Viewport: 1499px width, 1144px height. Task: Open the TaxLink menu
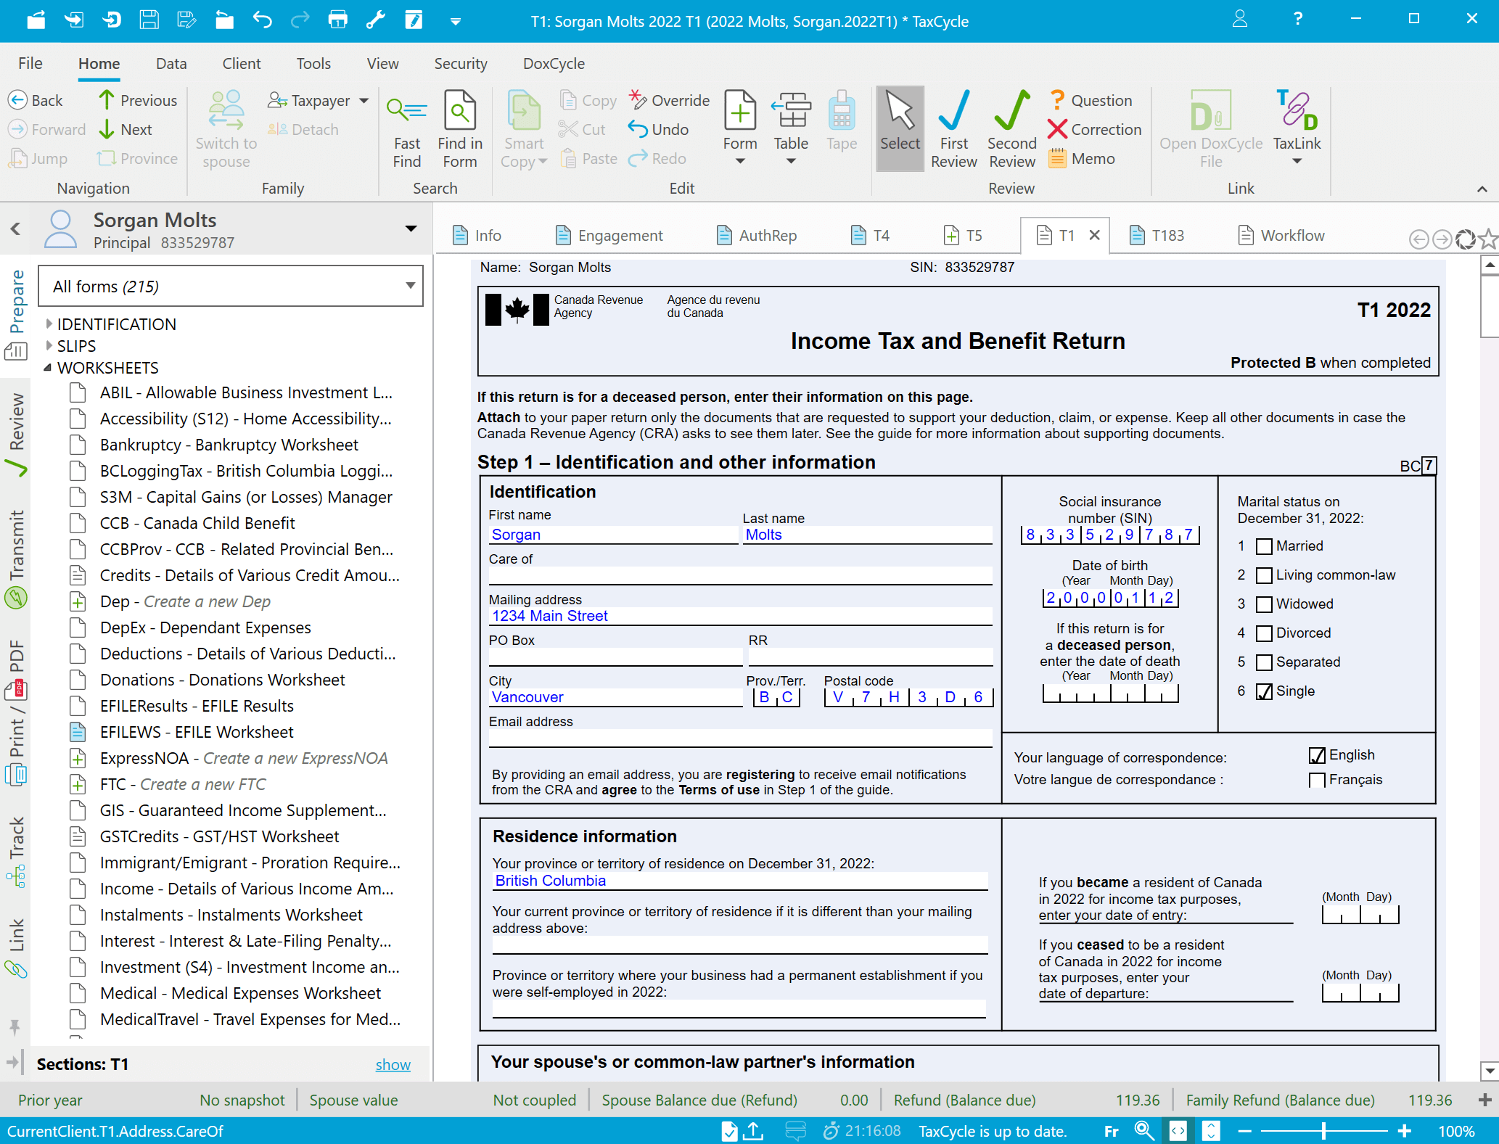coord(1297,129)
